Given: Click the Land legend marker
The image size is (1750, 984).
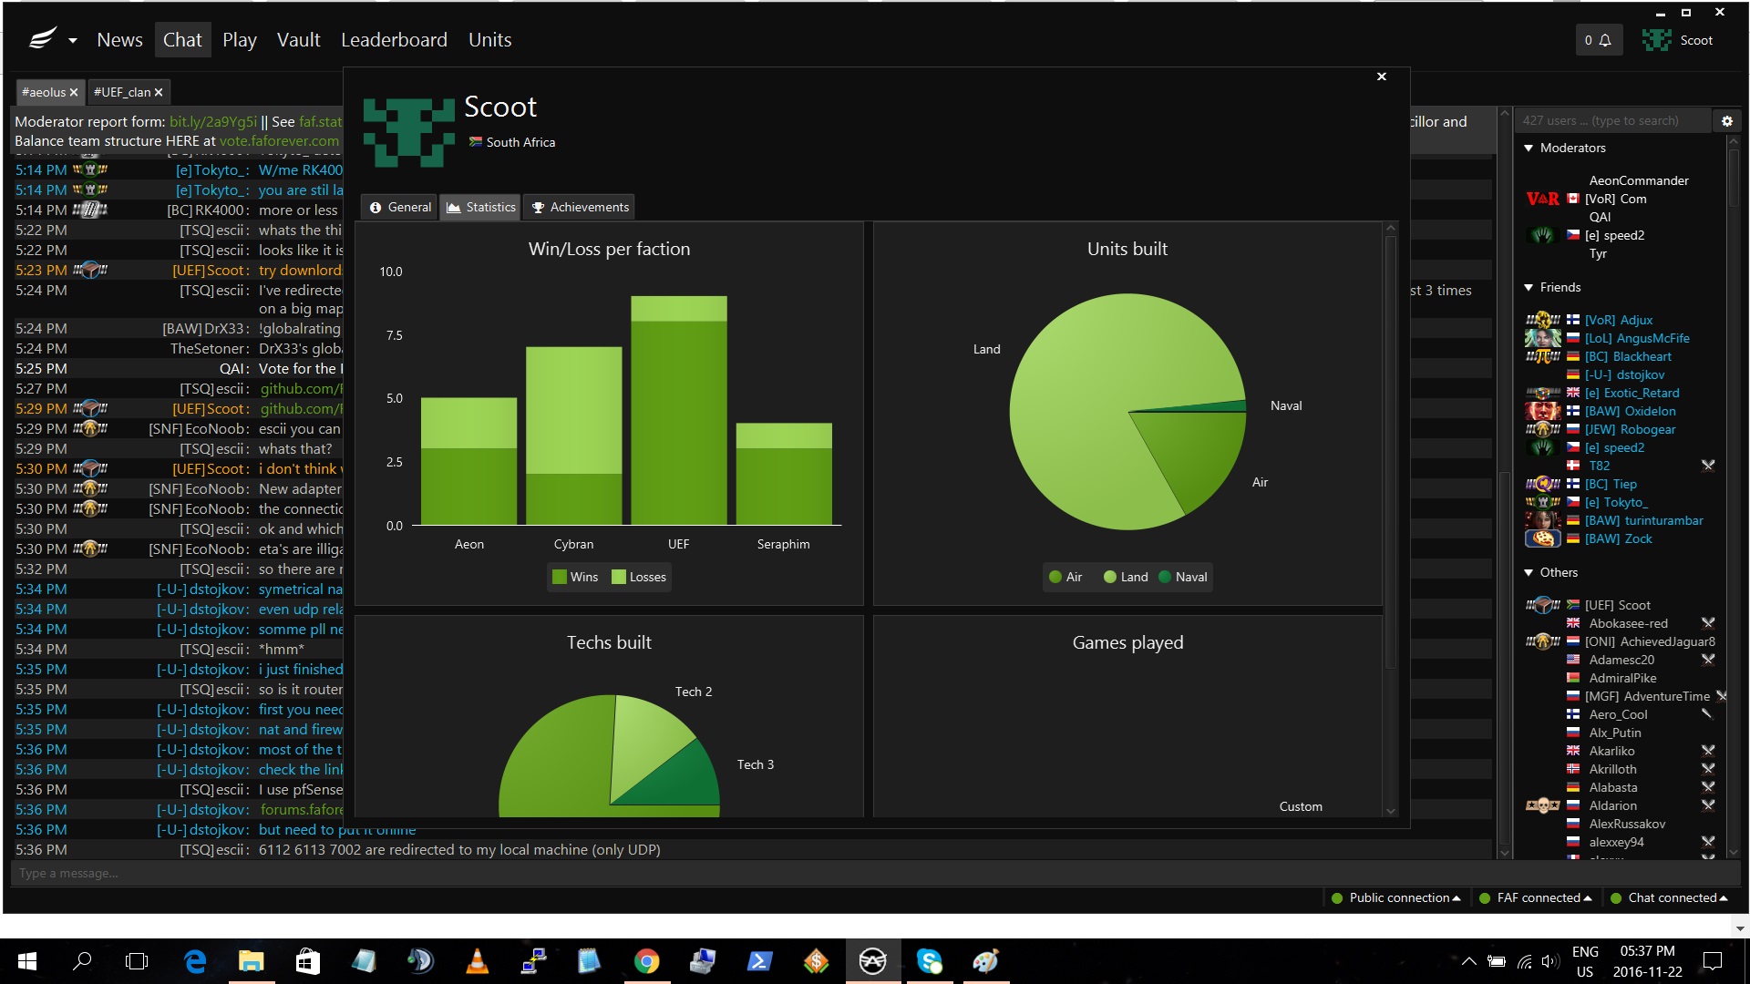Looking at the screenshot, I should 1110,577.
